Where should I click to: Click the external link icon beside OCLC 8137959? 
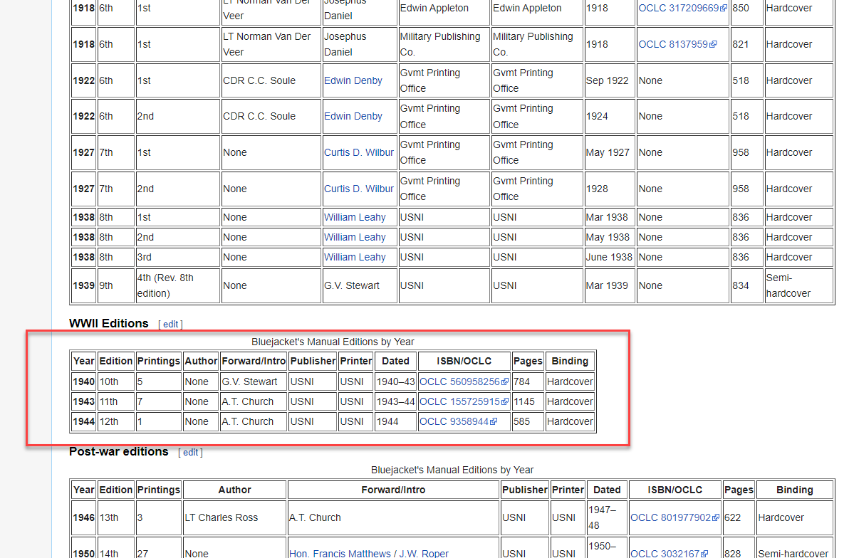[x=713, y=44]
